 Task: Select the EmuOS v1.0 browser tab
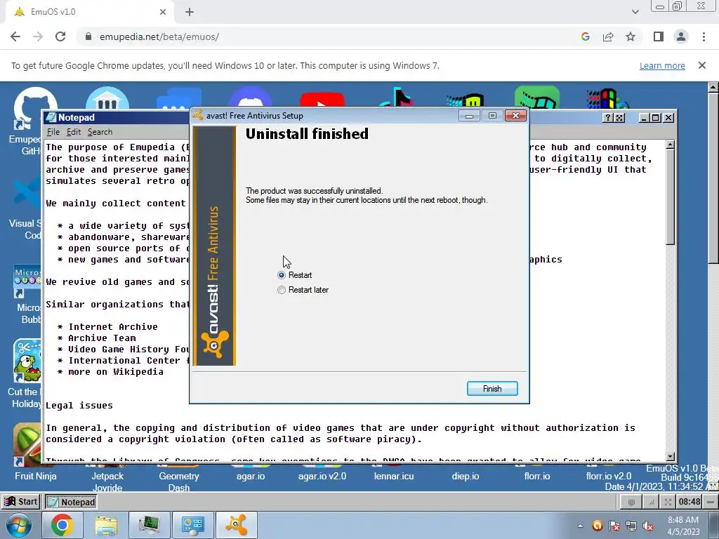pyautogui.click(x=89, y=12)
